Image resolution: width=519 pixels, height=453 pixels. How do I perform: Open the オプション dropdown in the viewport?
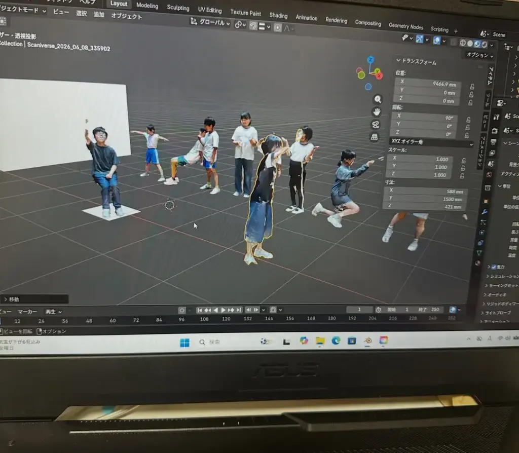(x=479, y=55)
